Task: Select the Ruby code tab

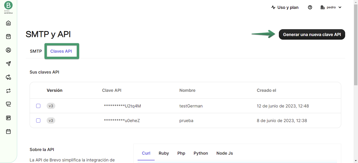Action: coord(164,153)
